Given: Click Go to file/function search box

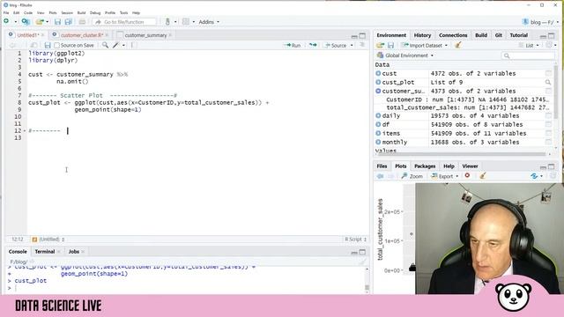Looking at the screenshot, I should point(124,22).
